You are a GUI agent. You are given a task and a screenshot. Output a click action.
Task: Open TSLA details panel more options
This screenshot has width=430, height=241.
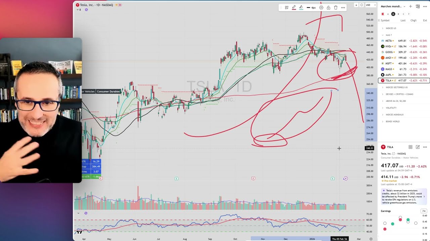tap(425, 147)
